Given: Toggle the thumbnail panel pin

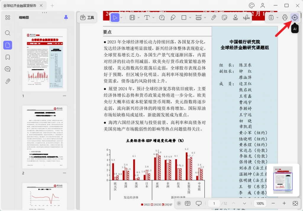Looking at the screenshot, I should [x=66, y=17].
